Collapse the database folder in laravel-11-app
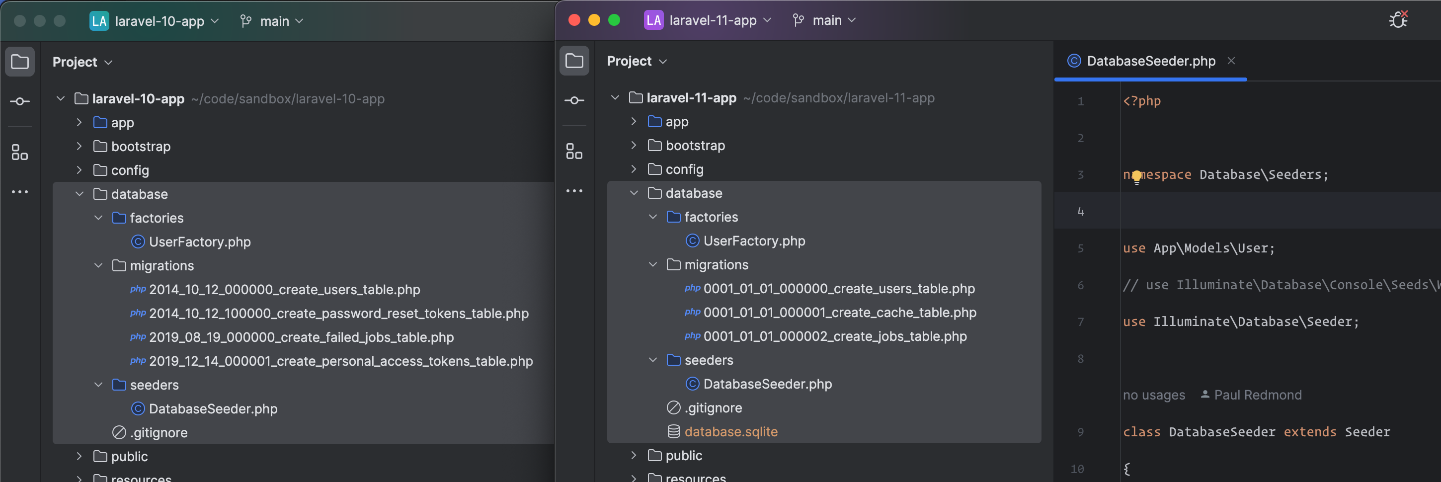Screen dimensions: 1441x482 pyautogui.click(x=633, y=193)
